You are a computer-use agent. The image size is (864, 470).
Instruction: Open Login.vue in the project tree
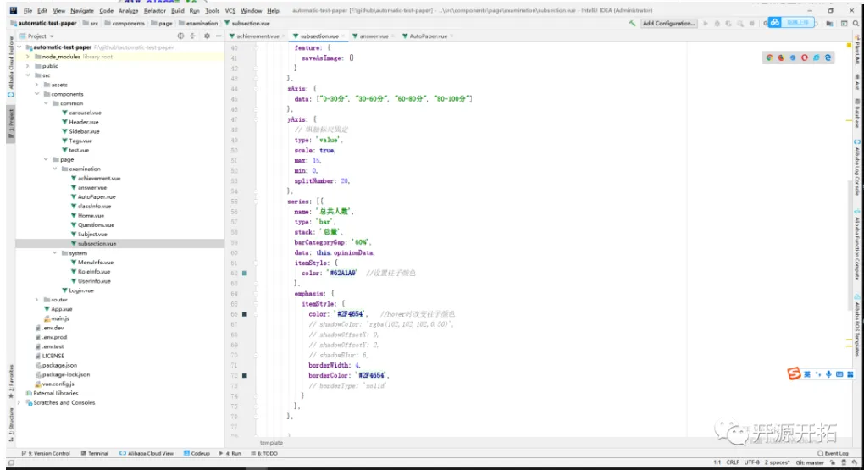[80, 290]
